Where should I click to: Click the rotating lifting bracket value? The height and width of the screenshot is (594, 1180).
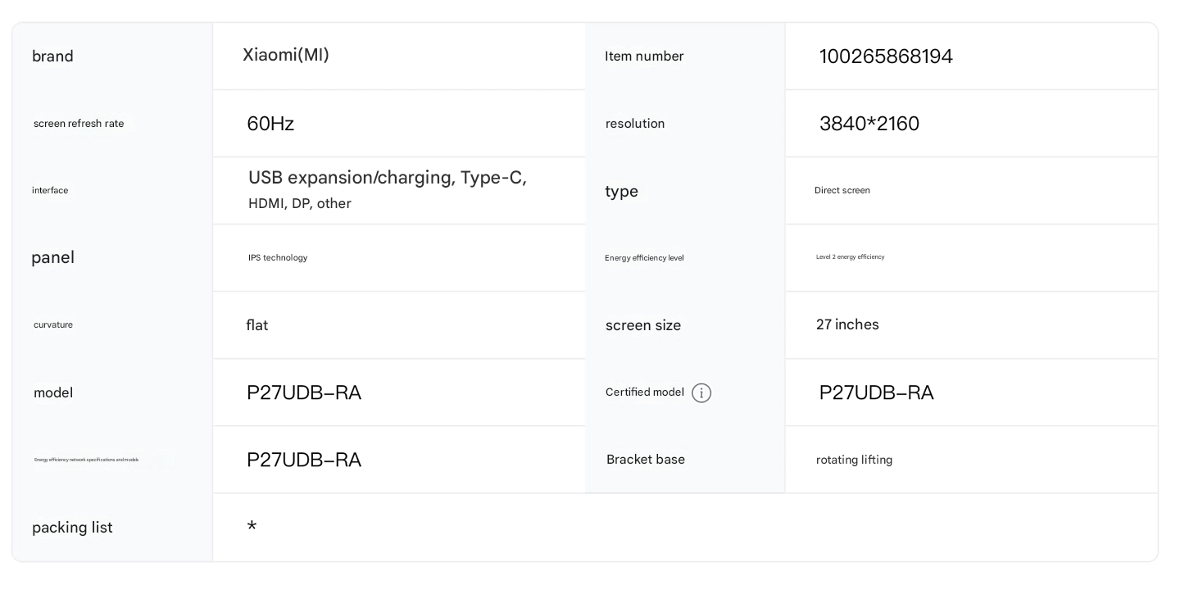[854, 460]
